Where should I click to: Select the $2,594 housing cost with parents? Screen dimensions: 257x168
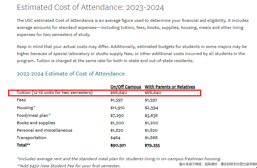tap(151, 108)
